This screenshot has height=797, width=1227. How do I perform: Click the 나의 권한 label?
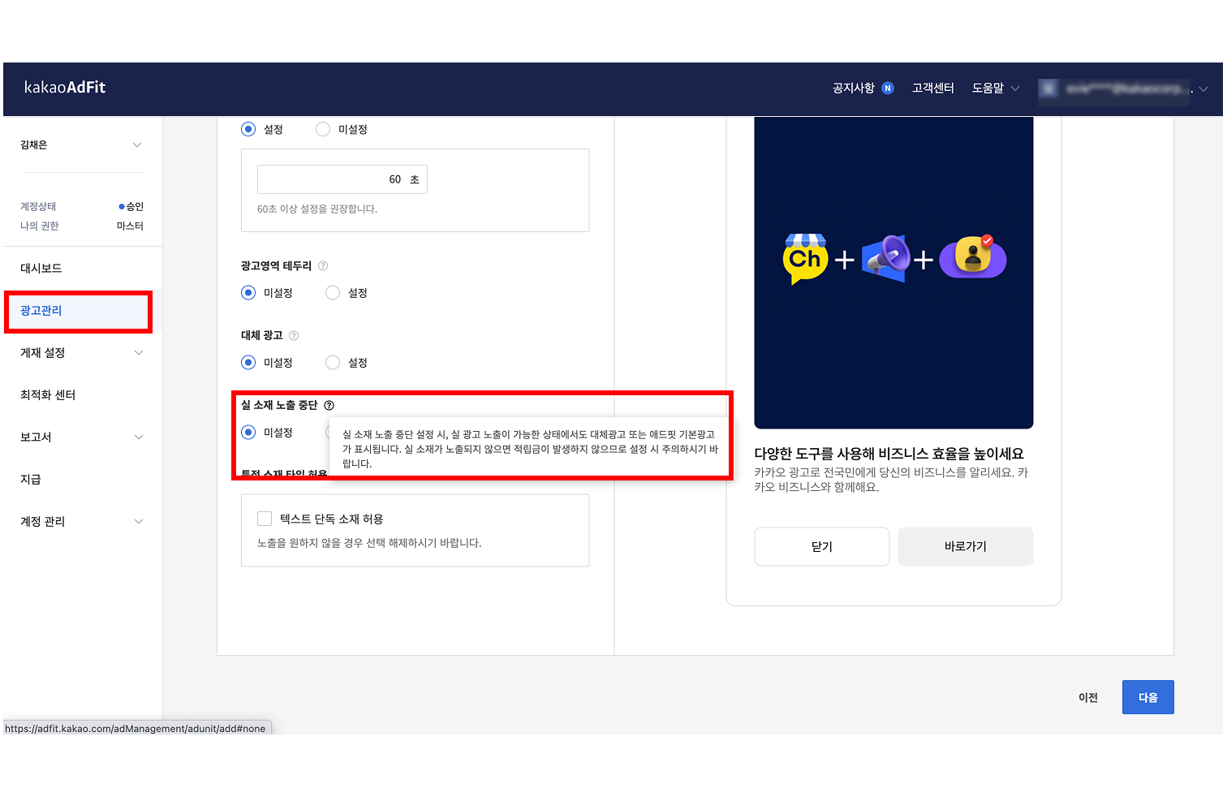tap(40, 226)
